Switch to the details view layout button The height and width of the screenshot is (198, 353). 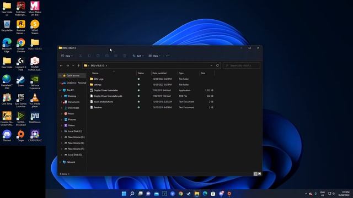click(255, 174)
